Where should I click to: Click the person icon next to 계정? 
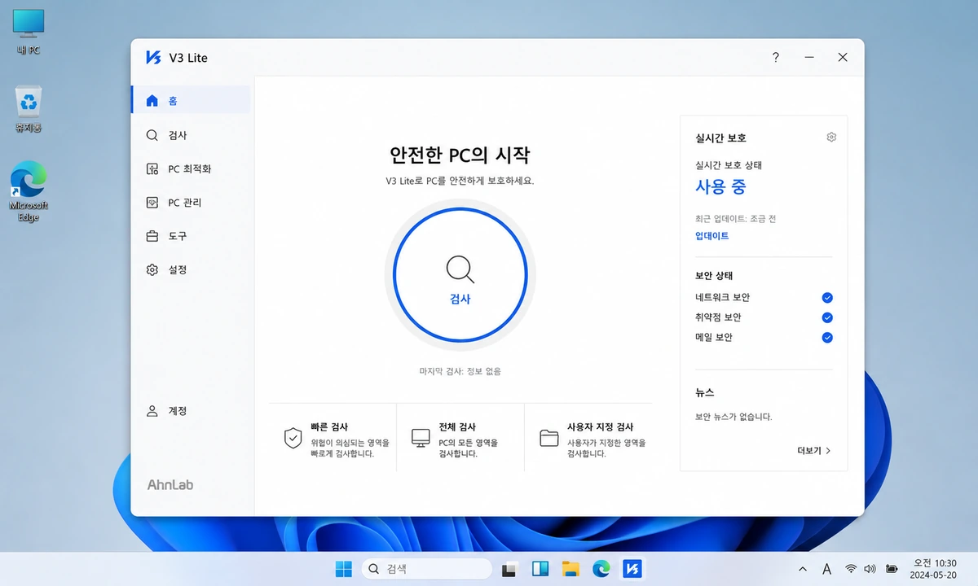(152, 411)
